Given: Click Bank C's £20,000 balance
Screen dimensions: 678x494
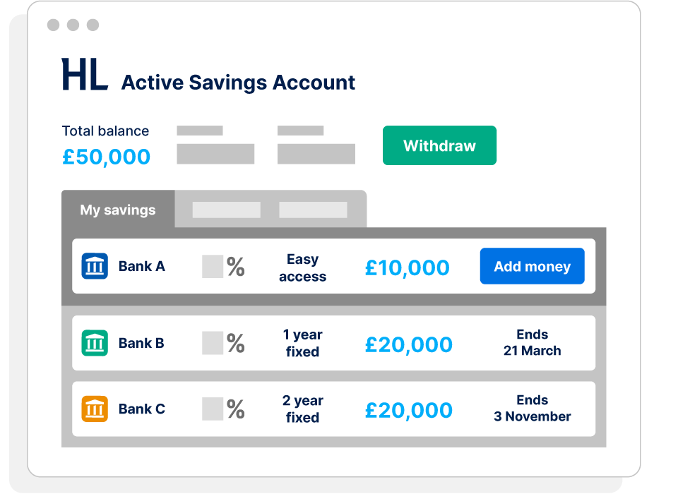Looking at the screenshot, I should [x=408, y=410].
